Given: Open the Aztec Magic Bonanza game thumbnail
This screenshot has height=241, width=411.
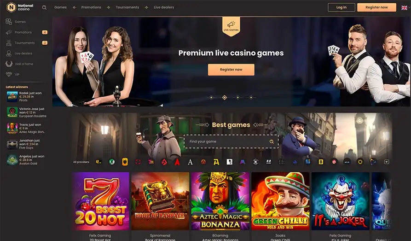Looking at the screenshot, I should (x=220, y=201).
